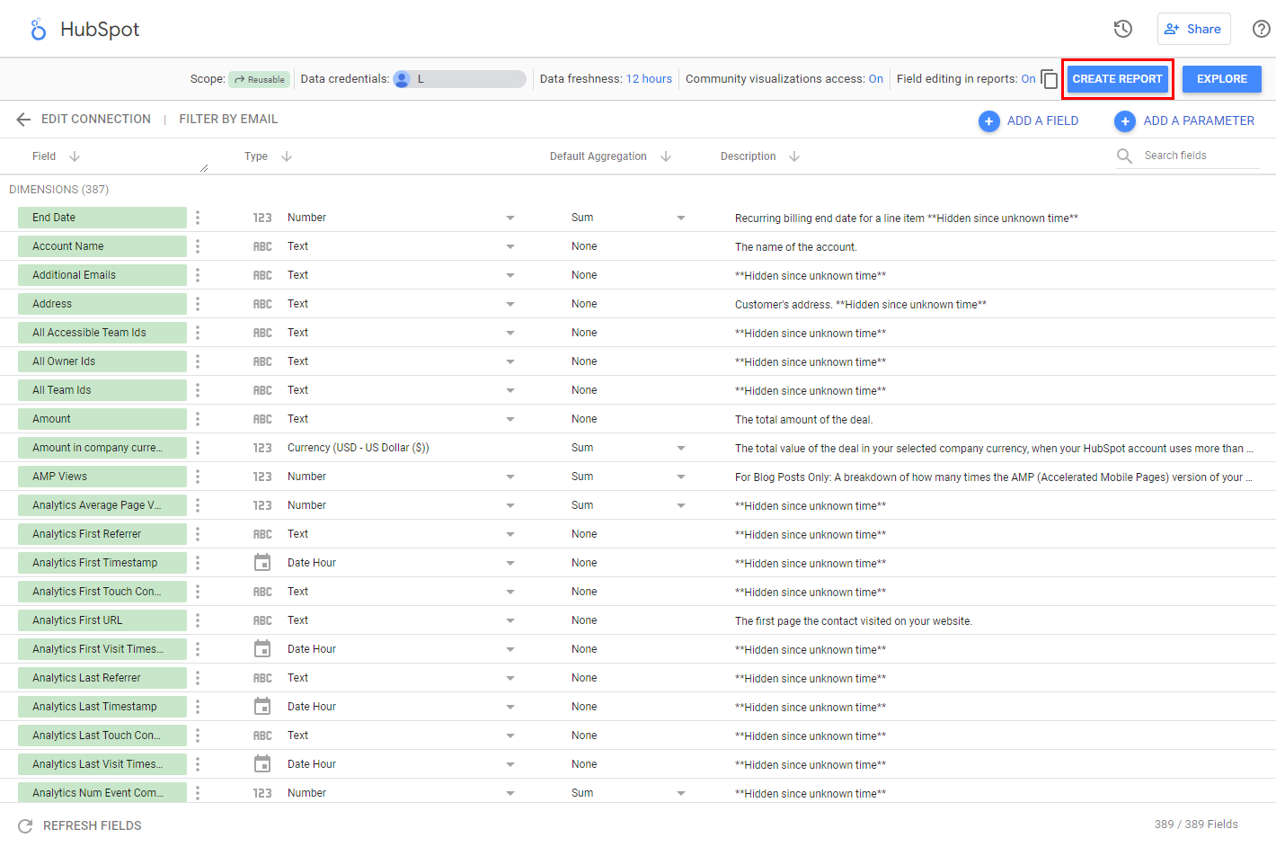Click back arrow beside Edit Connection
This screenshot has width=1276, height=847.
(23, 120)
